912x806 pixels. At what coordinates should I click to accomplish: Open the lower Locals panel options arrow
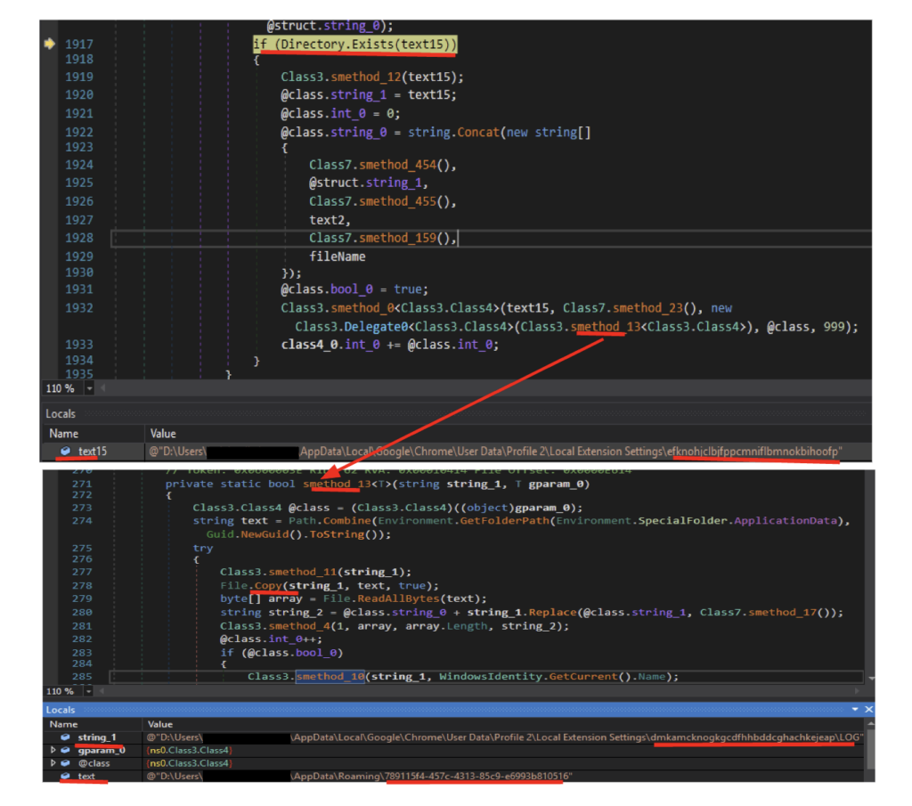click(x=855, y=709)
